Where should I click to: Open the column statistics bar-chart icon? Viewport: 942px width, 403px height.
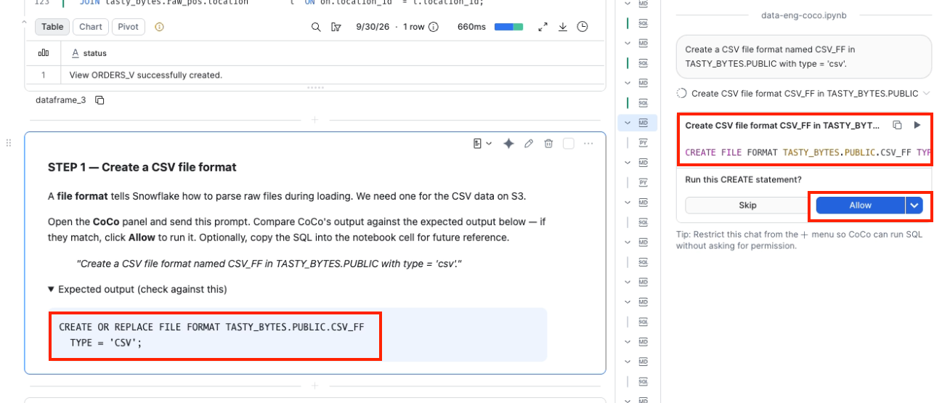44,53
